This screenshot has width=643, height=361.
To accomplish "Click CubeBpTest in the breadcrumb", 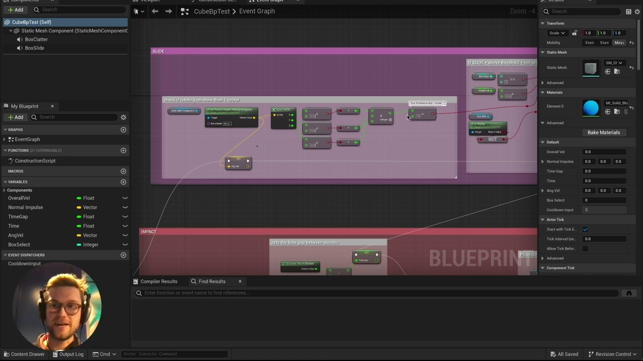I will click(211, 11).
